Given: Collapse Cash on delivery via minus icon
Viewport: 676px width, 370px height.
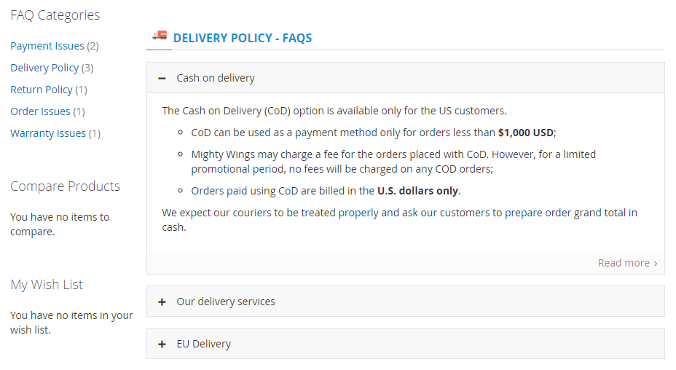Looking at the screenshot, I should tap(162, 78).
